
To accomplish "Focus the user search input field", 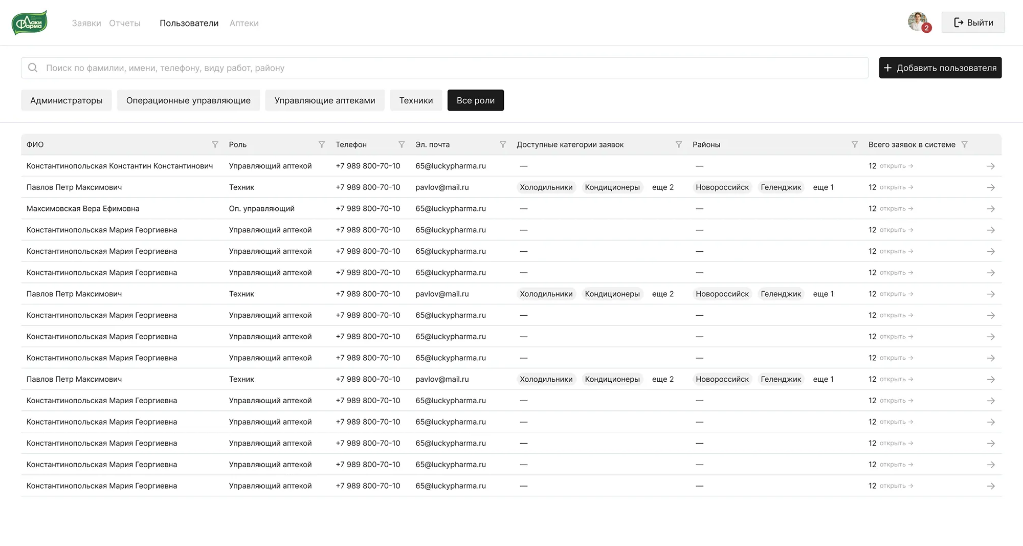I will [444, 68].
